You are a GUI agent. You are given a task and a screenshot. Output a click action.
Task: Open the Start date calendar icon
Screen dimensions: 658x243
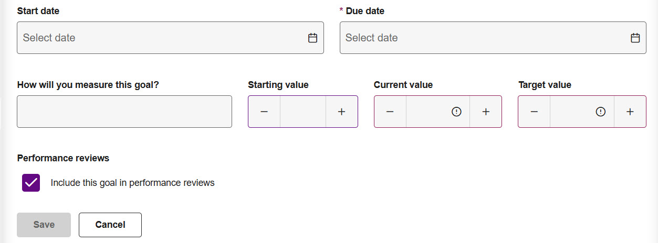[312, 38]
